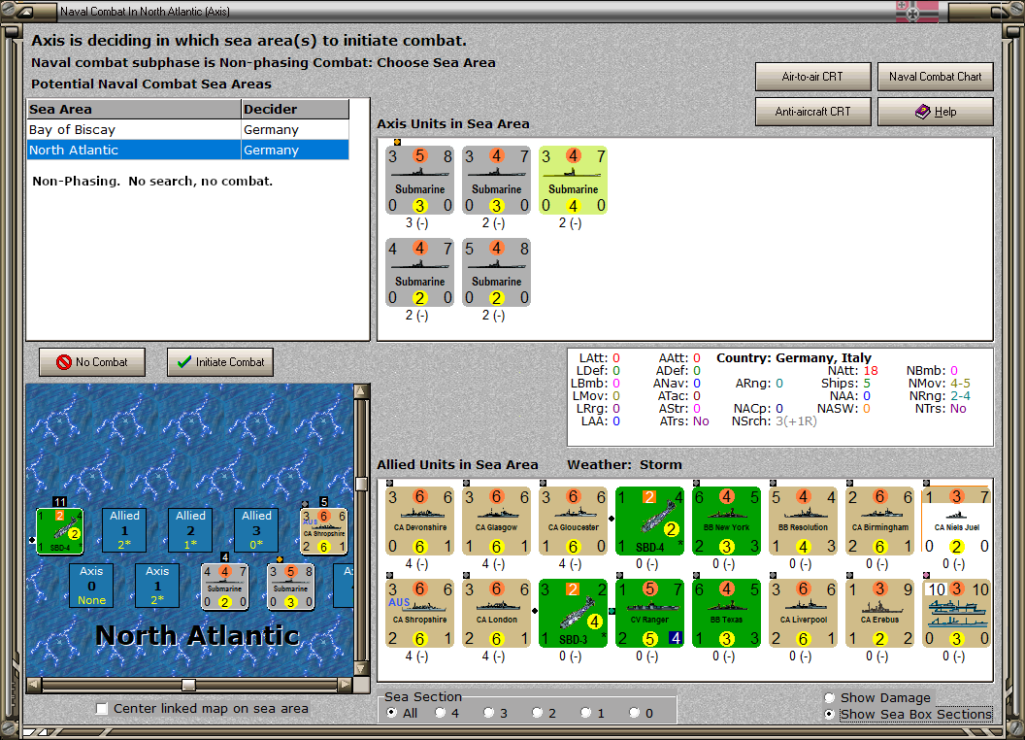Click the CA Shropshire counter on the map
Screen dimensions: 1025x740
pyautogui.click(x=323, y=530)
